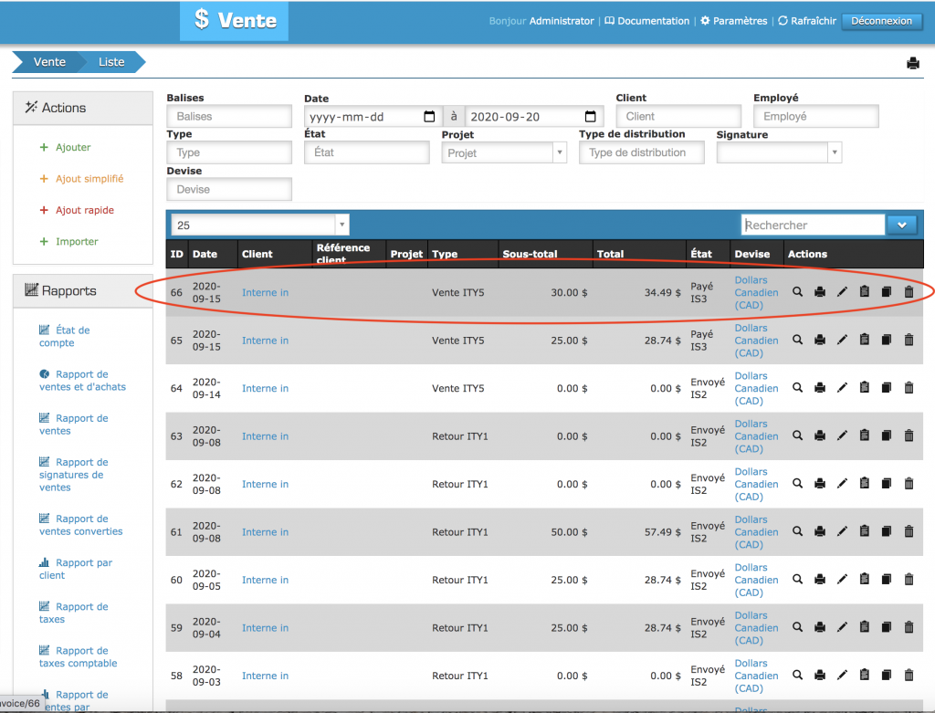Delete sale 59 using the trash icon

909,627
